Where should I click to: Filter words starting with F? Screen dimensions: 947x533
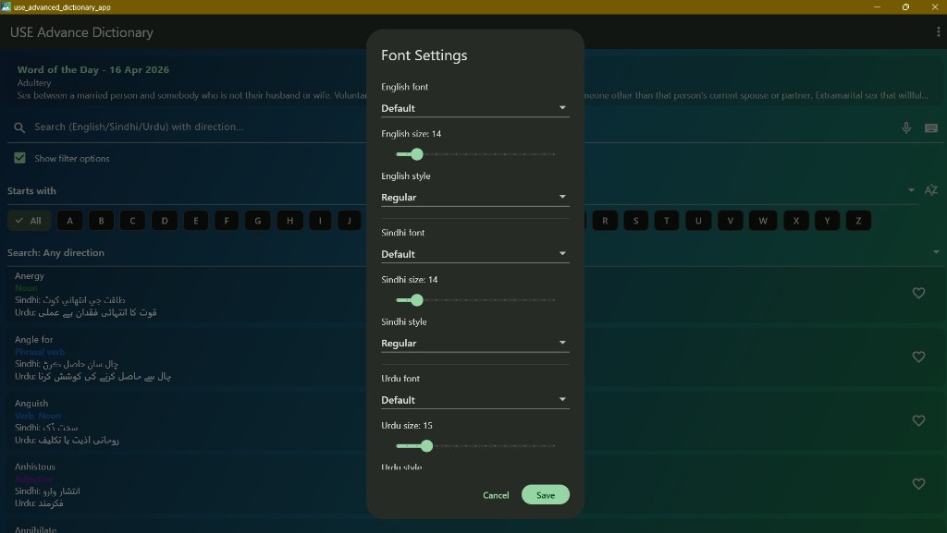(227, 221)
